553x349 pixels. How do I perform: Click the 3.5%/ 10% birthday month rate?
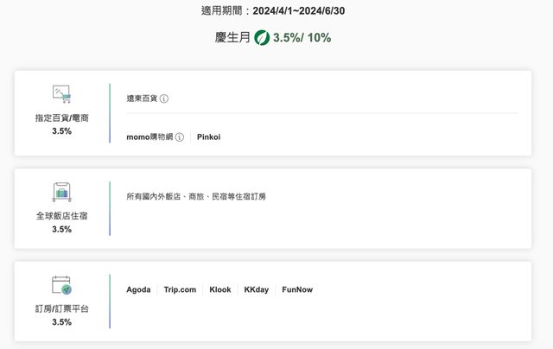pos(302,38)
